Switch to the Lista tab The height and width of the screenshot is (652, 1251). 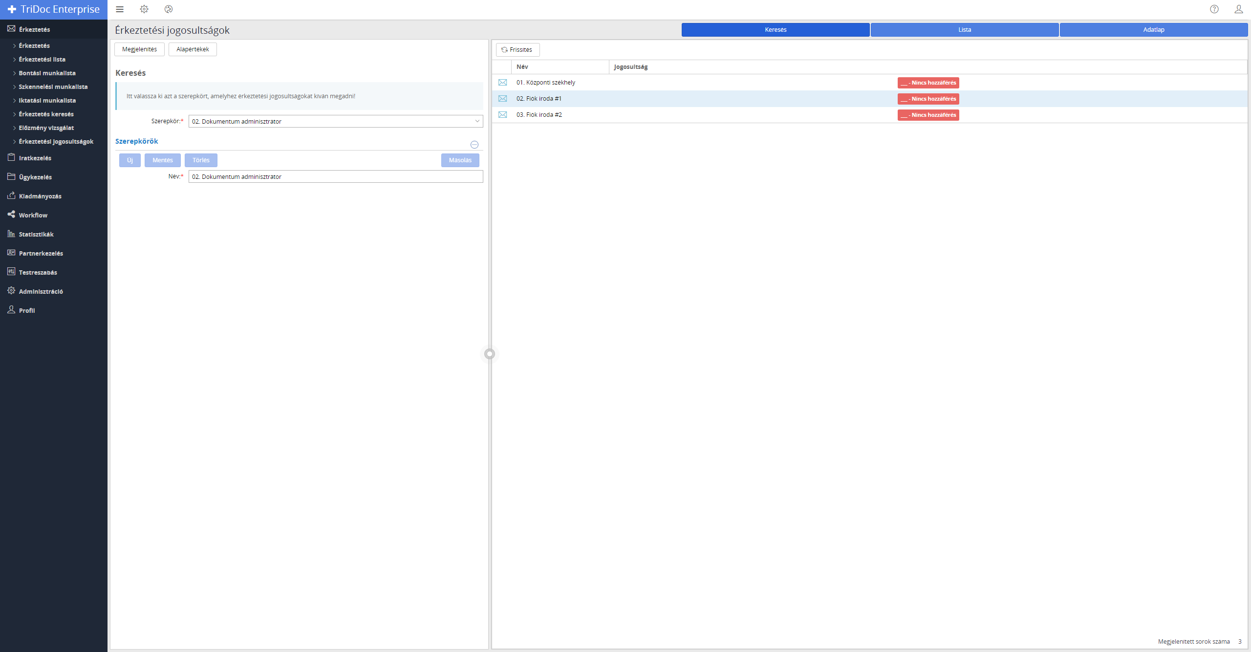pyautogui.click(x=965, y=30)
